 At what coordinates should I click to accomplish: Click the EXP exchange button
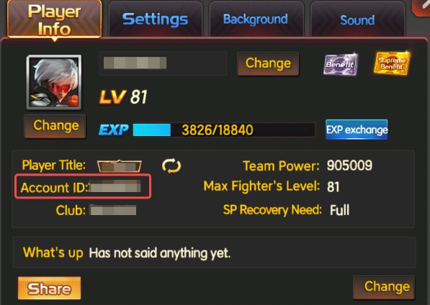pos(357,129)
